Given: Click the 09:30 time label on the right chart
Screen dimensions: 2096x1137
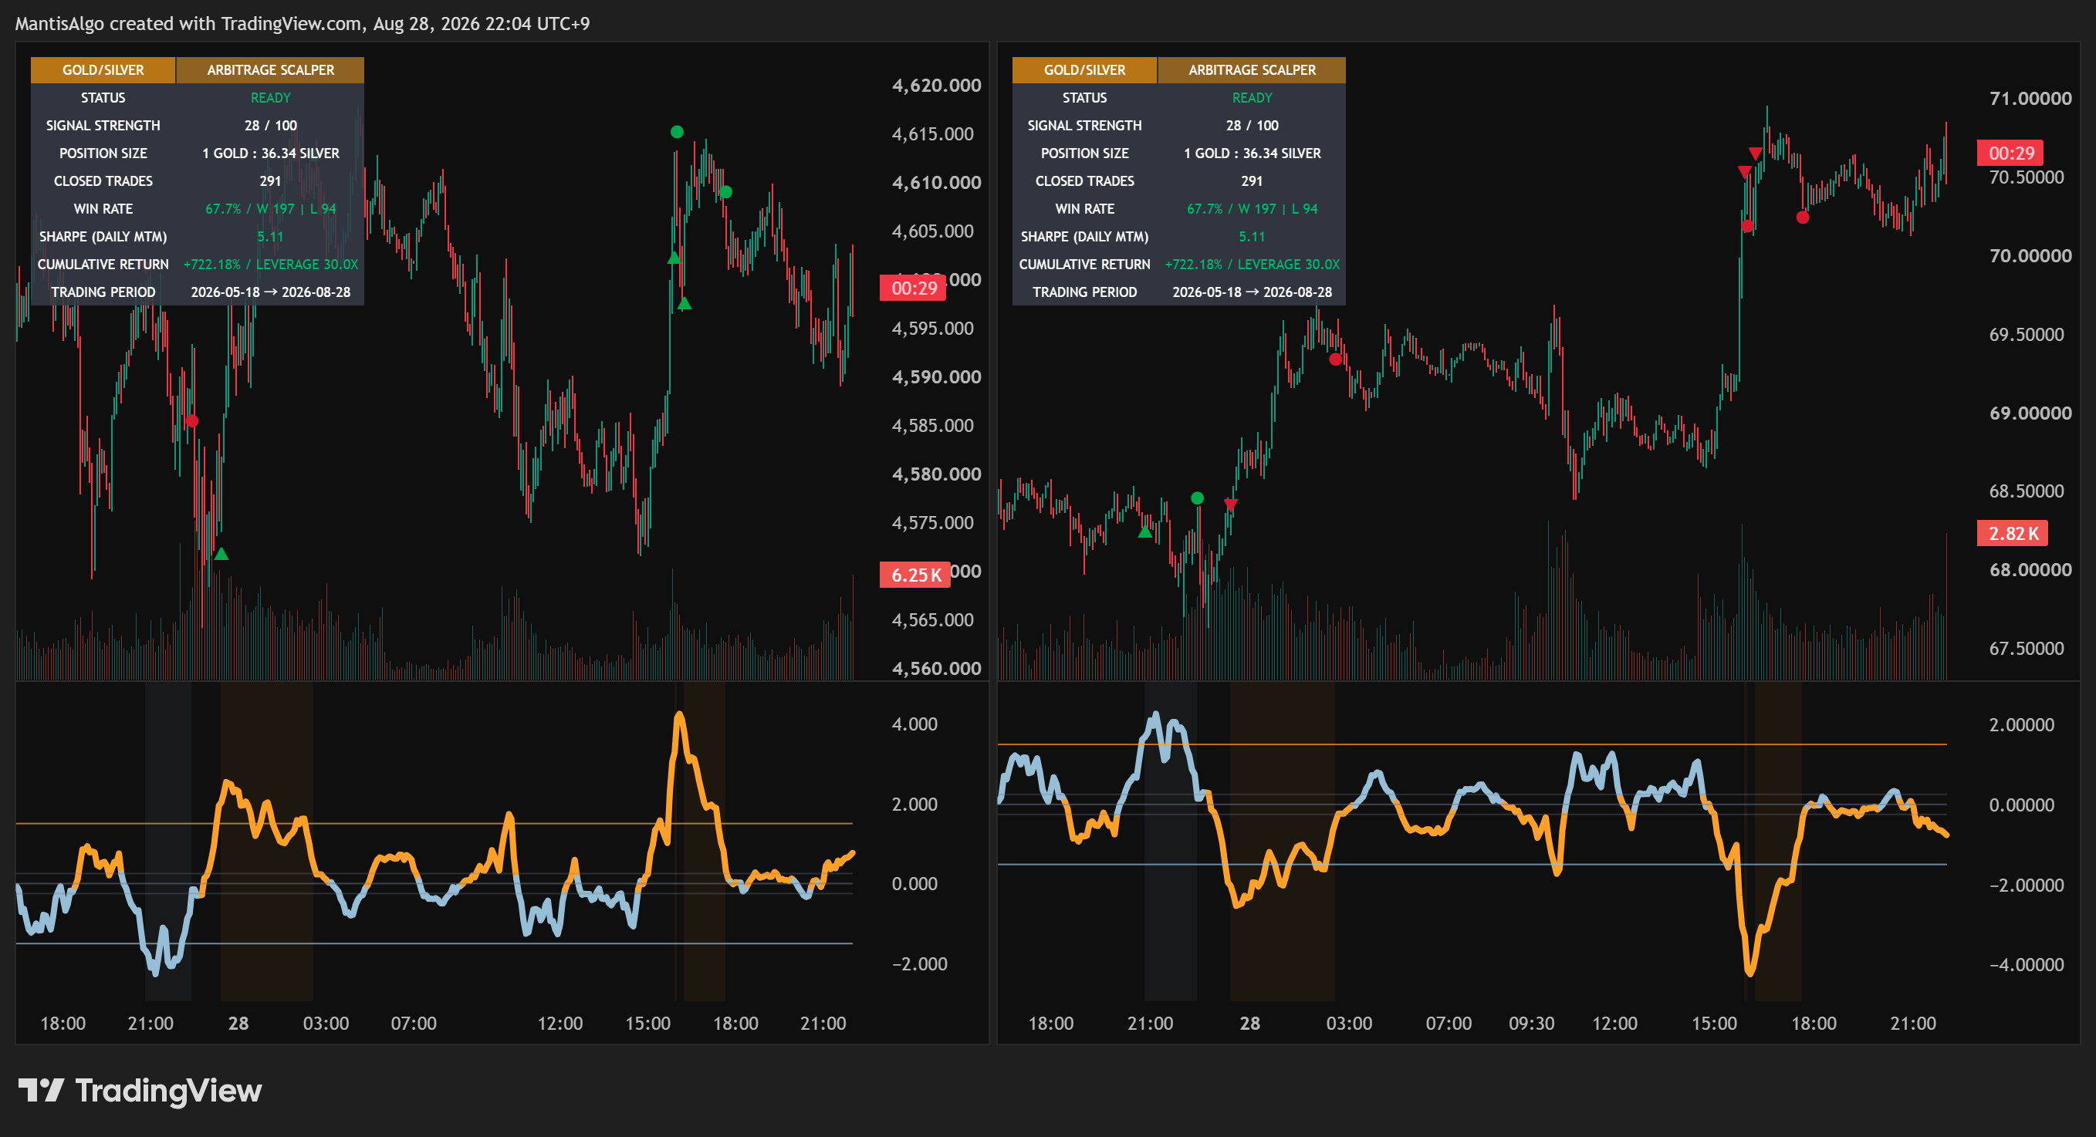Looking at the screenshot, I should pos(1531,1023).
